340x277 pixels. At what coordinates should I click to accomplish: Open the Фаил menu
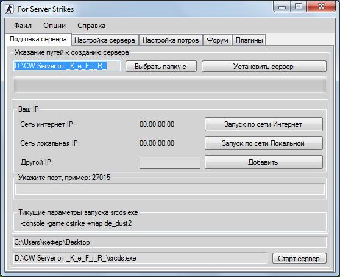coord(23,26)
